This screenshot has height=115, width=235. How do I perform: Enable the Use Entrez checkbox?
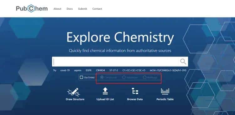pyautogui.click(x=81, y=77)
